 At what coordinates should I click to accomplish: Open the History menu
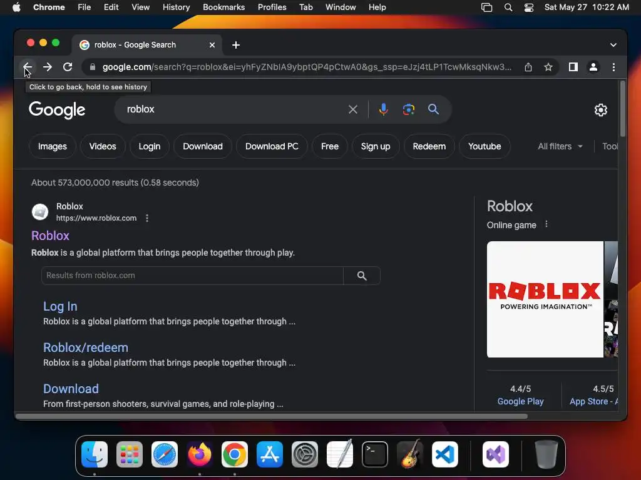point(176,7)
